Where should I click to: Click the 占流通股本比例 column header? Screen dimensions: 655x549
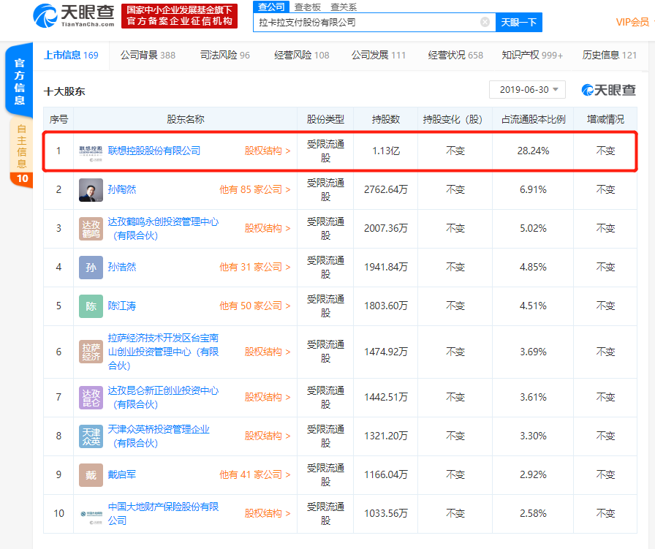pyautogui.click(x=533, y=119)
